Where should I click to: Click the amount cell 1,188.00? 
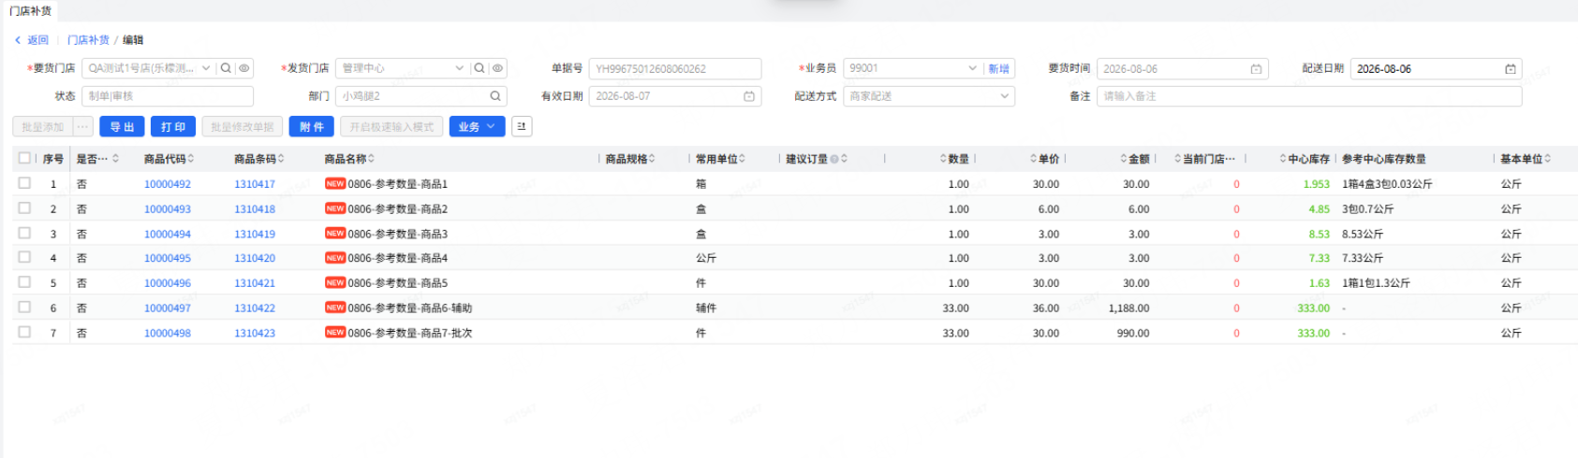tap(1128, 308)
